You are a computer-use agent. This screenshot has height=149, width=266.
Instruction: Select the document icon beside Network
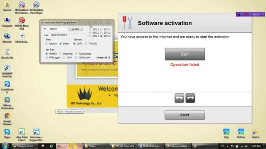pos(22,38)
